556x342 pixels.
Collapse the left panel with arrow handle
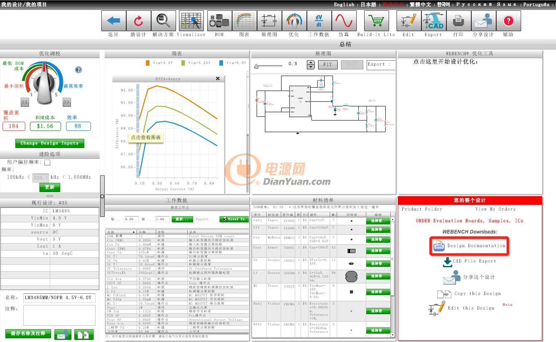pyautogui.click(x=102, y=196)
